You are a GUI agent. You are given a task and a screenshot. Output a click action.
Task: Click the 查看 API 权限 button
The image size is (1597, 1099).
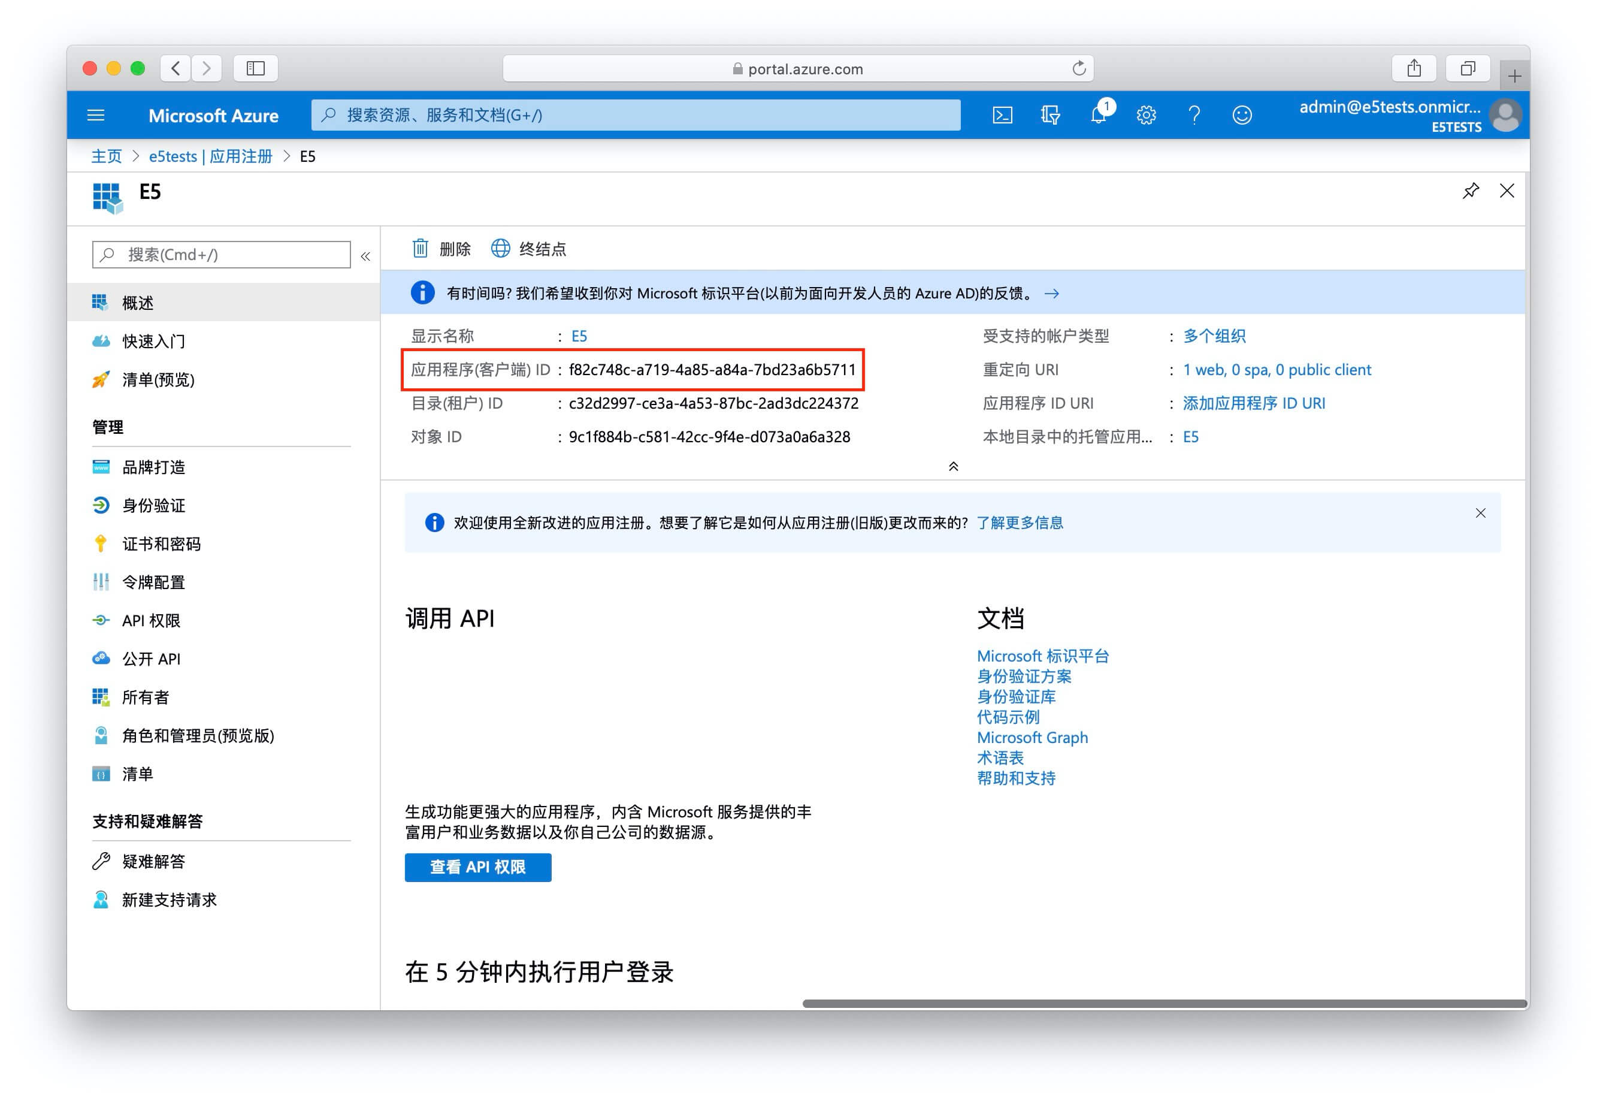(x=478, y=868)
